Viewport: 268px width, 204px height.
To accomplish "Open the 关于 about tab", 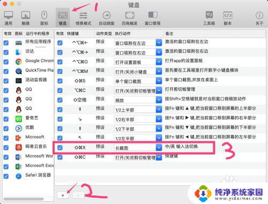I will (x=259, y=18).
